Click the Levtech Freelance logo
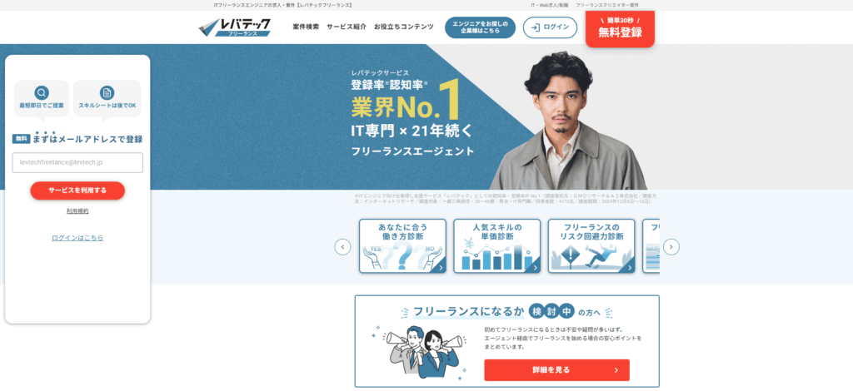The width and height of the screenshot is (853, 391). pyautogui.click(x=234, y=27)
